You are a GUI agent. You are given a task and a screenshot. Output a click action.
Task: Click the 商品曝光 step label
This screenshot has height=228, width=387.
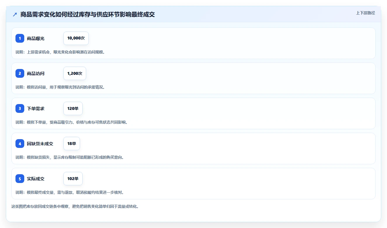pyautogui.click(x=36, y=38)
